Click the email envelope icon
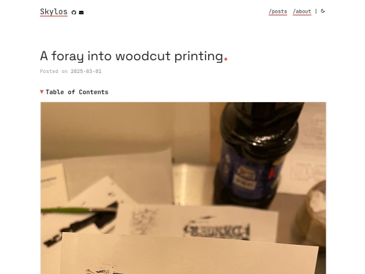Screen dimensions: 365x274 [x=81, y=13]
